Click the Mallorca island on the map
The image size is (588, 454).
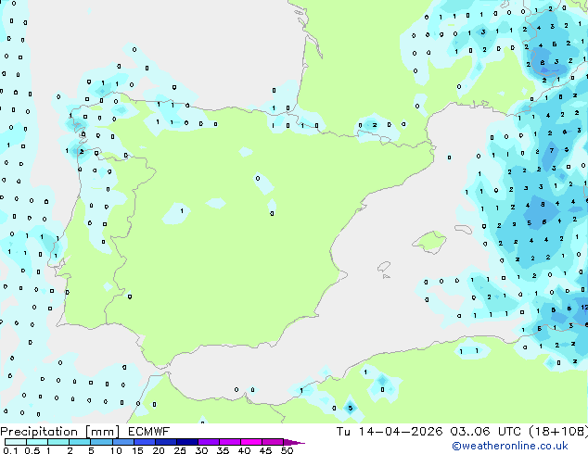click(429, 242)
